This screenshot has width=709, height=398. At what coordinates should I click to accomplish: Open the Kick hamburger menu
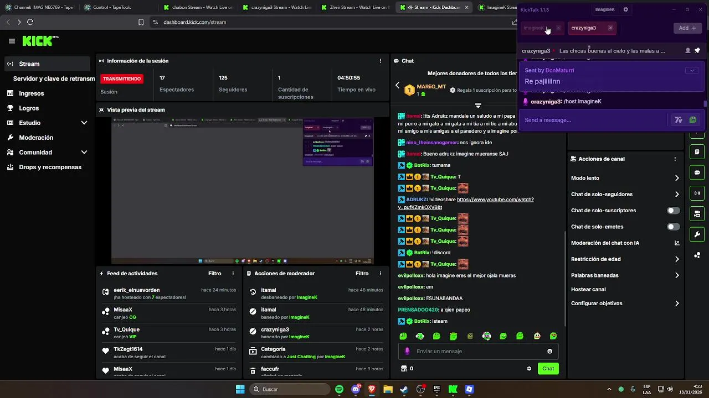12,41
